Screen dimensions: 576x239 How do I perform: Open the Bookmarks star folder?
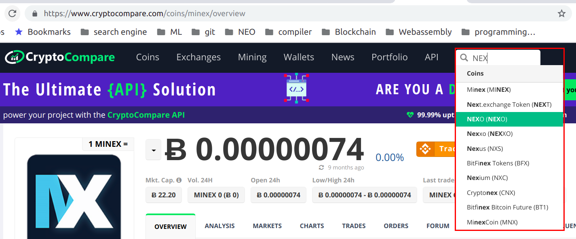(43, 32)
